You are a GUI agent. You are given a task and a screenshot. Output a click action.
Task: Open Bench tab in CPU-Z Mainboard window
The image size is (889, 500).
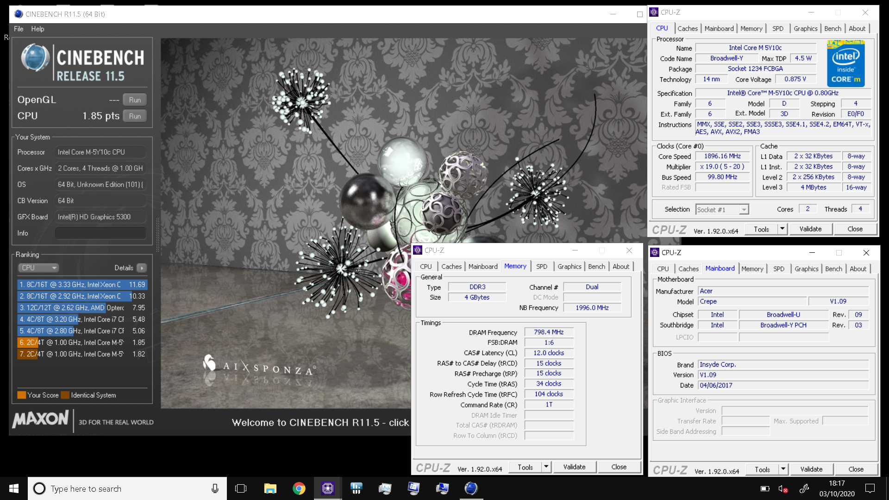[833, 269]
